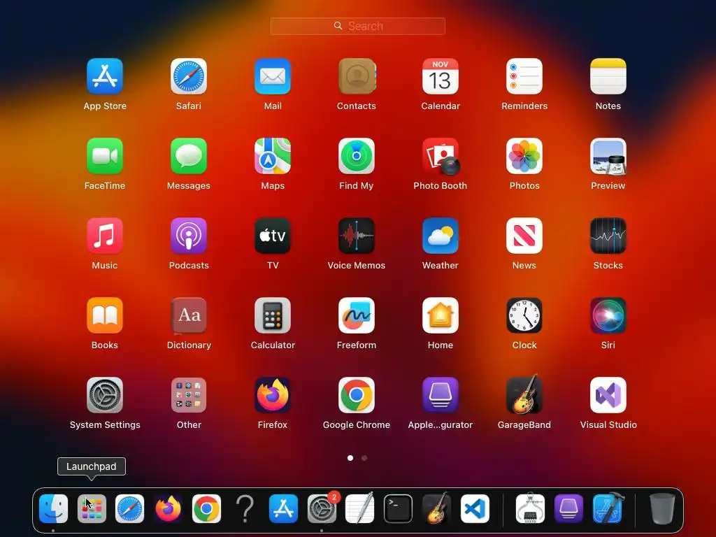Image resolution: width=716 pixels, height=537 pixels.
Task: Open the Mail app
Action: (273, 76)
